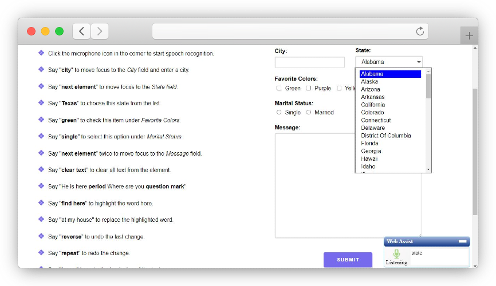Click the instruction mentioning "Texas"
Viewport: 496px width, 286px height.
coord(104,104)
